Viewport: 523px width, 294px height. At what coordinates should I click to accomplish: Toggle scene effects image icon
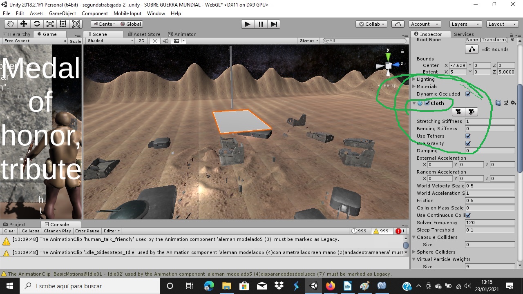coord(177,41)
